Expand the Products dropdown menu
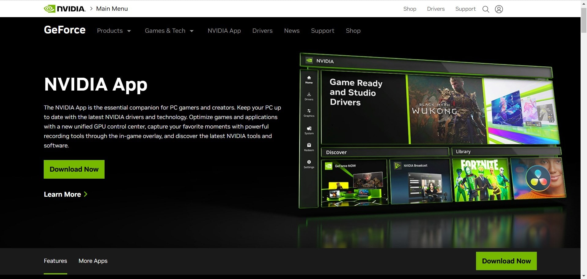 114,31
